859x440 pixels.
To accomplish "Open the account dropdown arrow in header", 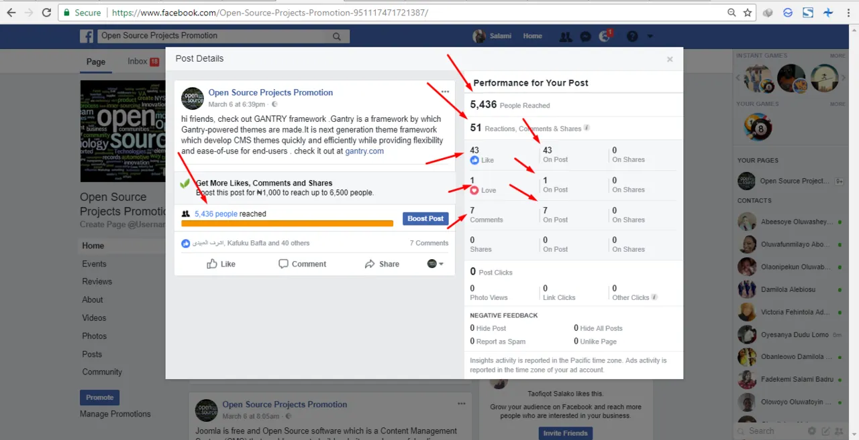I will pos(650,36).
